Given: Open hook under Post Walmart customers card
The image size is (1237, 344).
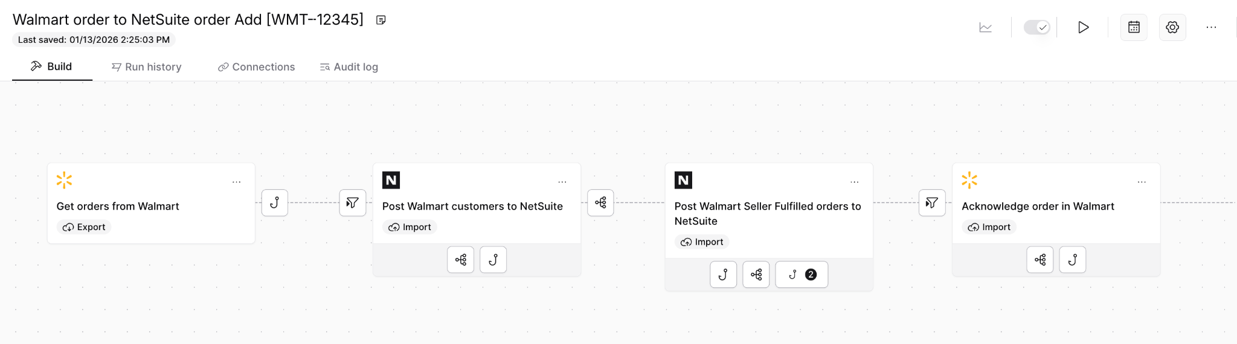Looking at the screenshot, I should click(x=493, y=260).
